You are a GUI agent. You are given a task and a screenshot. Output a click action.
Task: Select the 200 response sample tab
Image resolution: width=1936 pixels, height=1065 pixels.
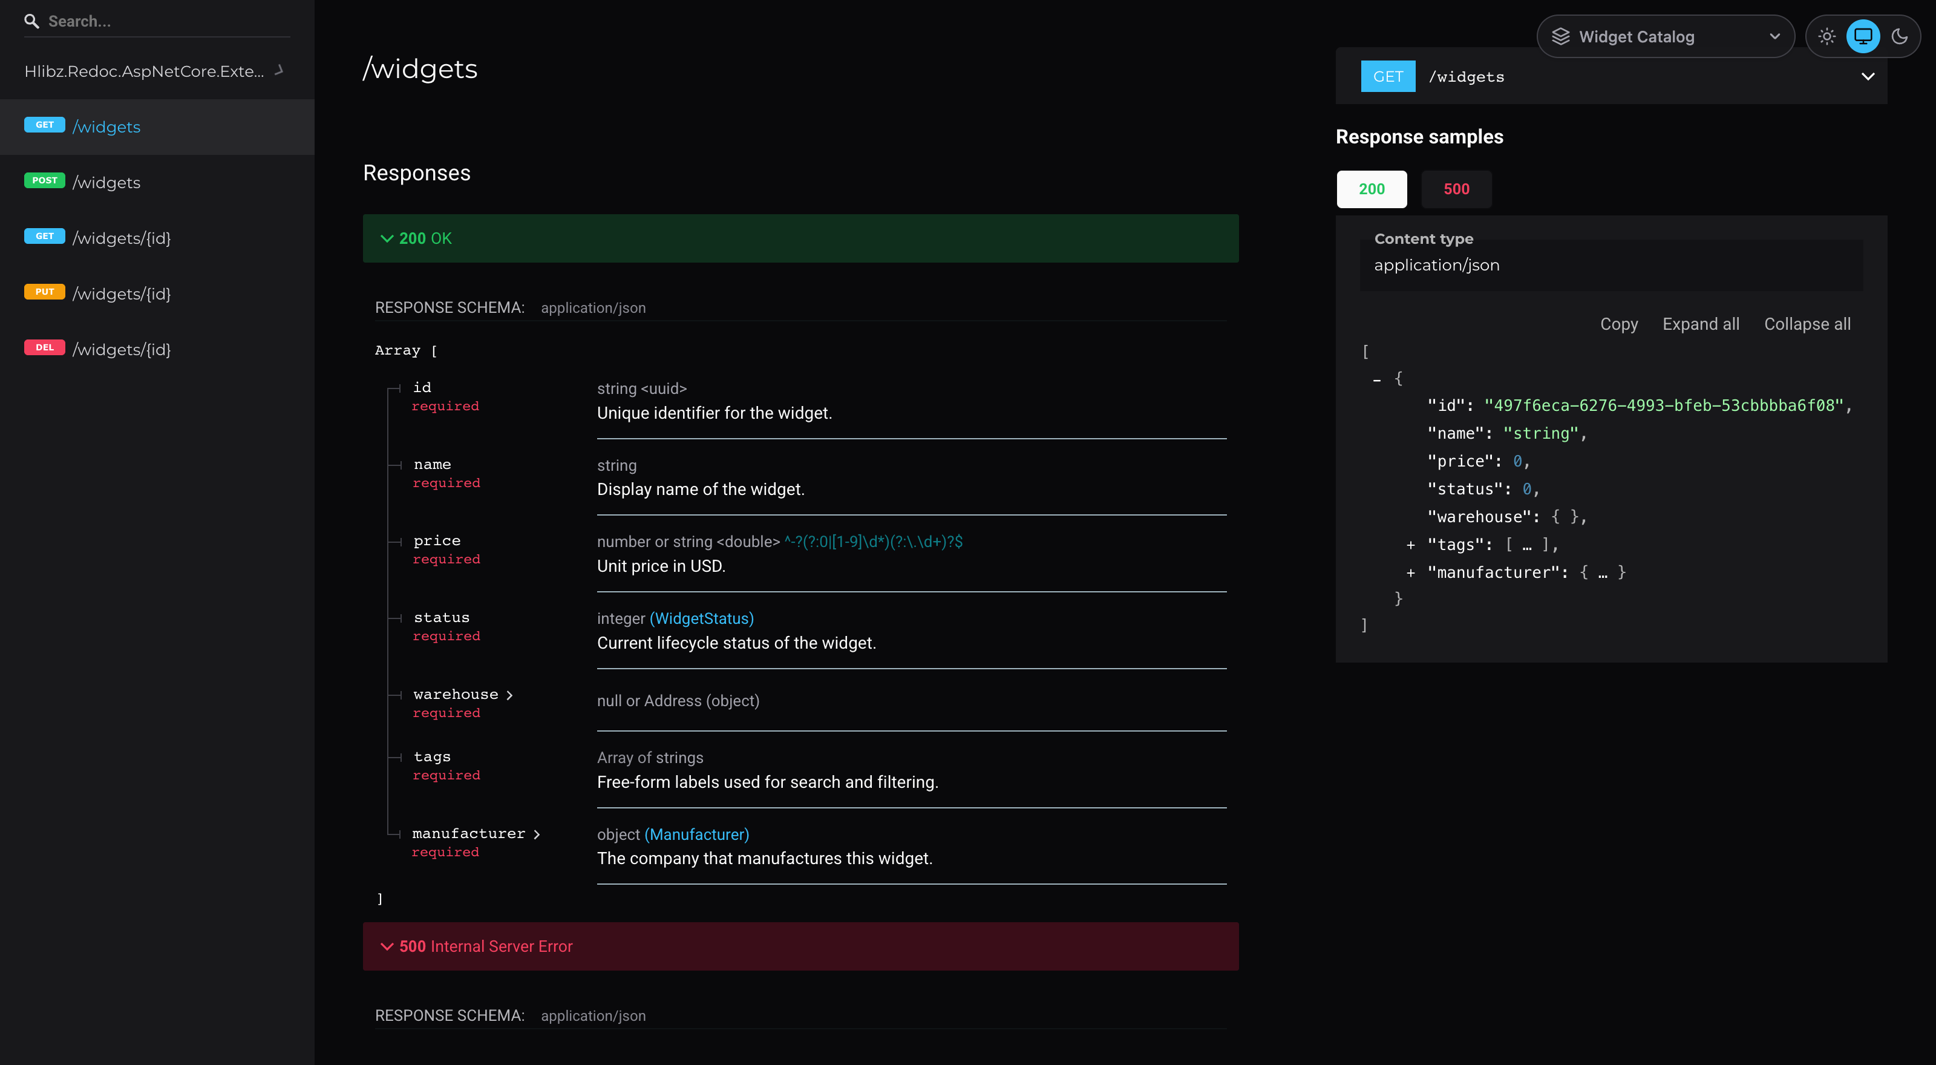click(1372, 189)
